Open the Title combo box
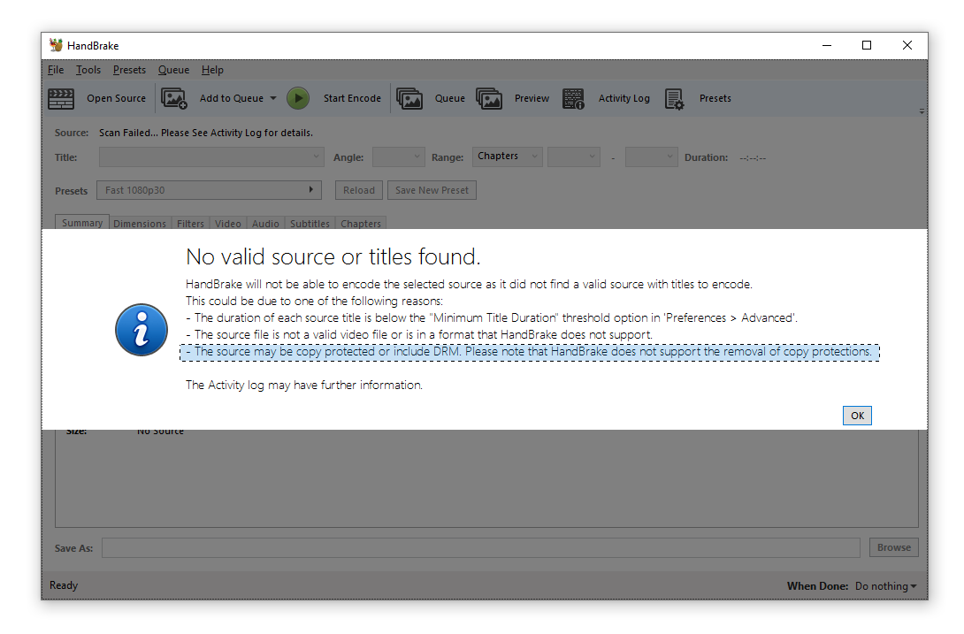964x634 pixels. coord(211,157)
